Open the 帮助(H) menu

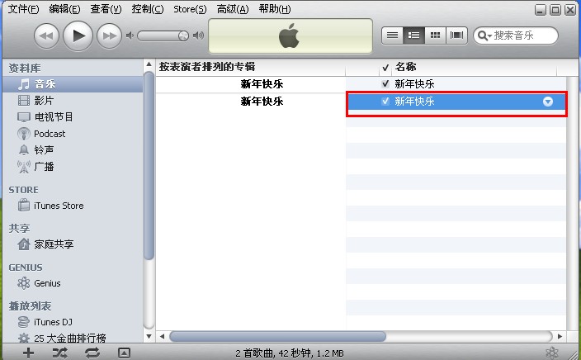pyautogui.click(x=275, y=9)
